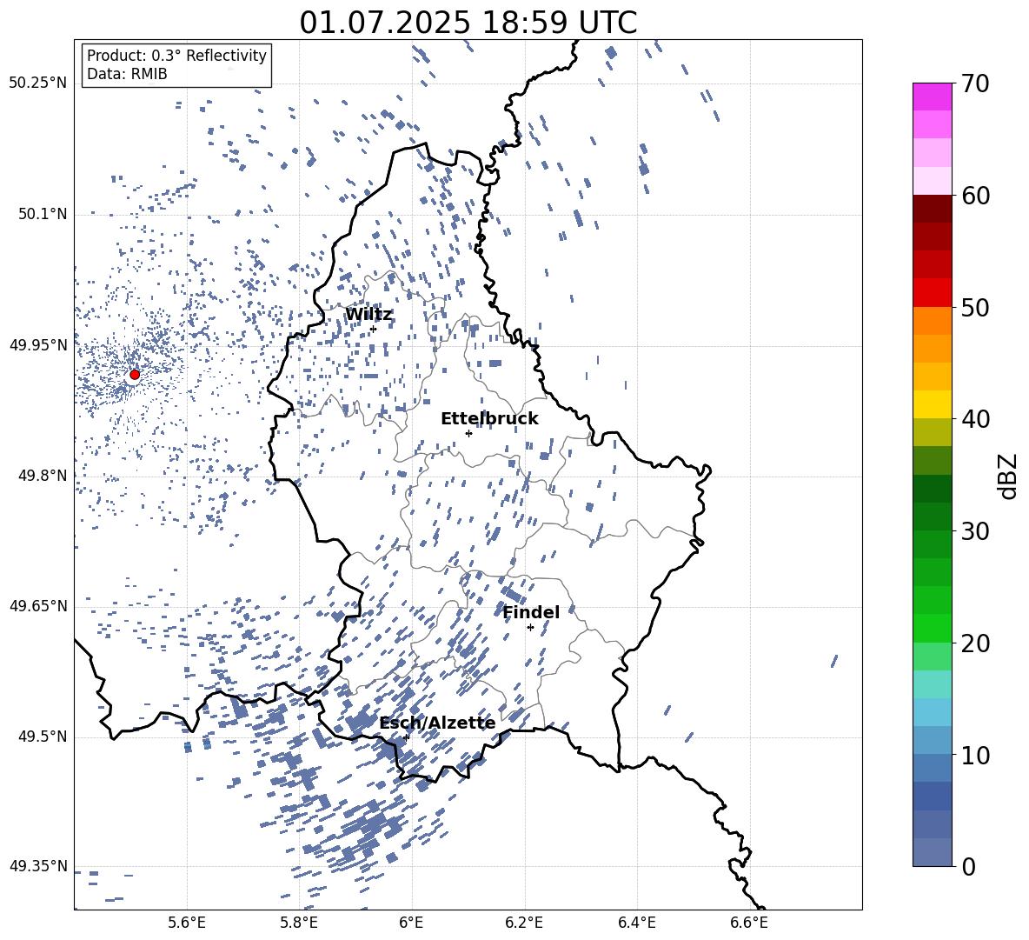The height and width of the screenshot is (940, 1029).
Task: Click the 'Data: RMIB' text
Action: [127, 74]
